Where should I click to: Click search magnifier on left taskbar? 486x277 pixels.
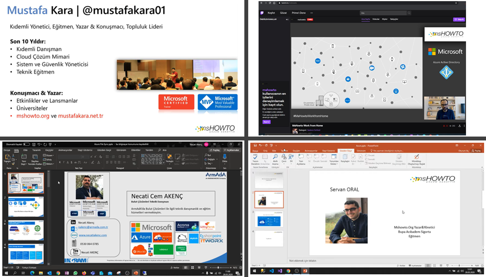(x=15, y=273)
